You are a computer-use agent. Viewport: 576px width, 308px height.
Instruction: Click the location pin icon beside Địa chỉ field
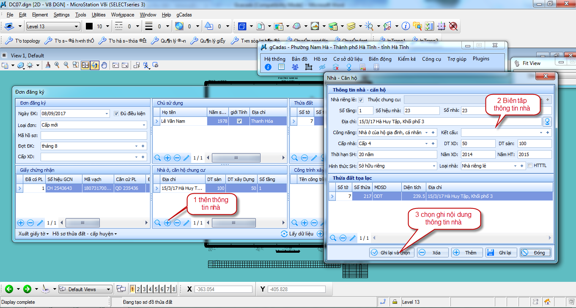(547, 122)
